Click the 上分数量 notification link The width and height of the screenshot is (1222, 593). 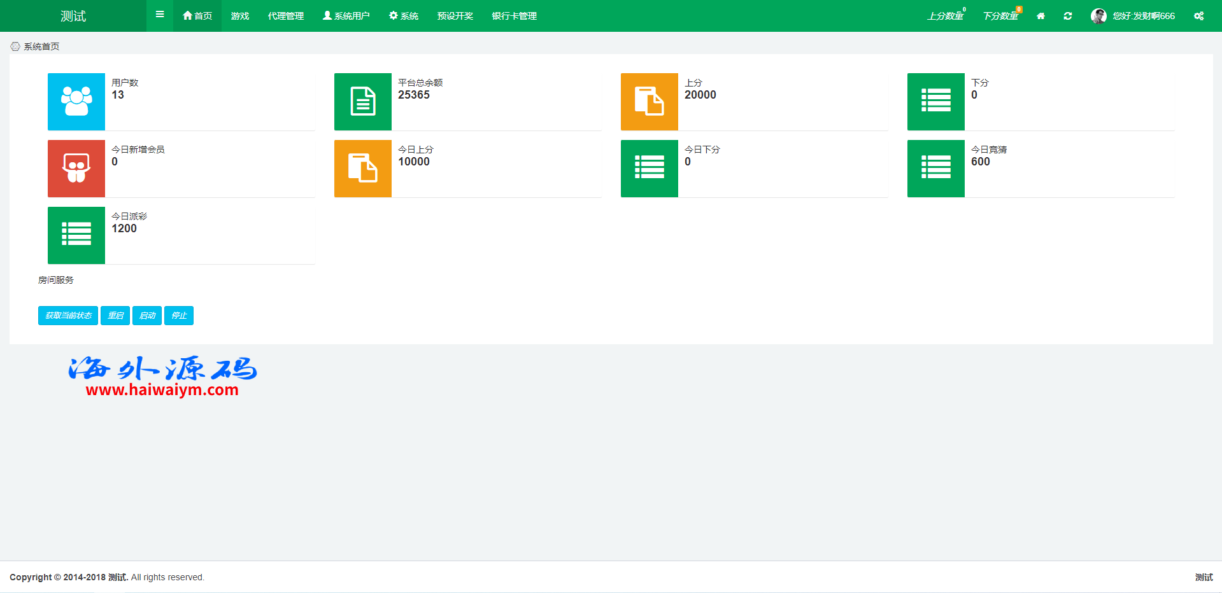point(946,16)
